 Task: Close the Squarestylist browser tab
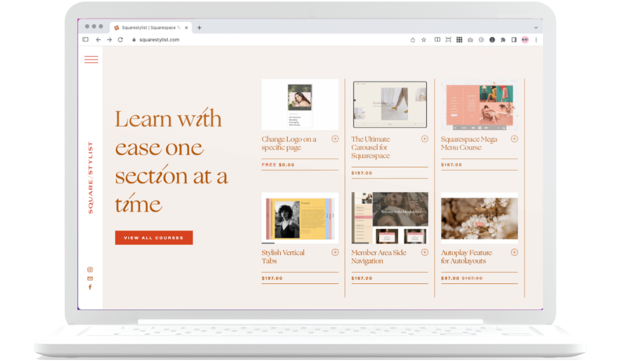click(187, 28)
